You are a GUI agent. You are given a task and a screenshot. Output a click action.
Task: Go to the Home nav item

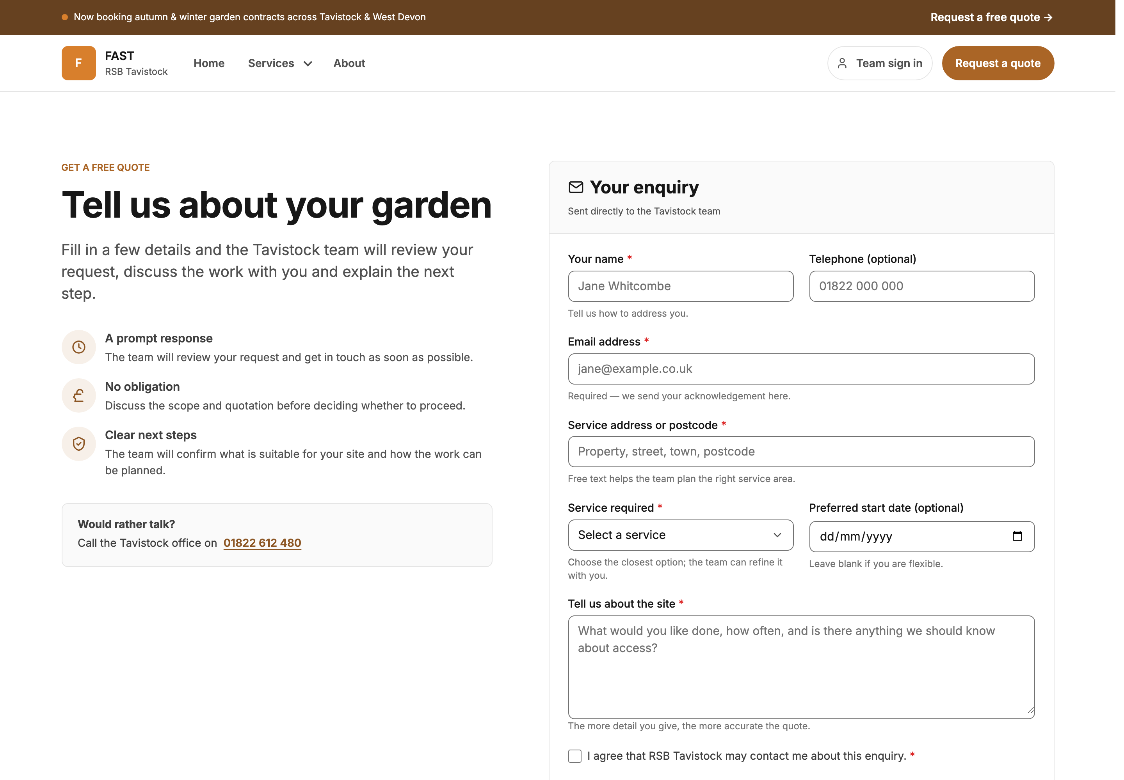pyautogui.click(x=209, y=63)
